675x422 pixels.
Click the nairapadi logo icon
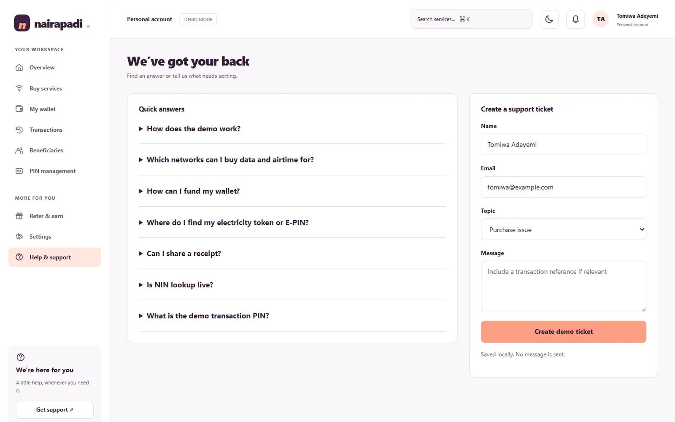pos(22,23)
